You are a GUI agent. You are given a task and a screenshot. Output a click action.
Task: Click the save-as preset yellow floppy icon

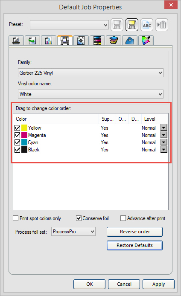(131, 25)
